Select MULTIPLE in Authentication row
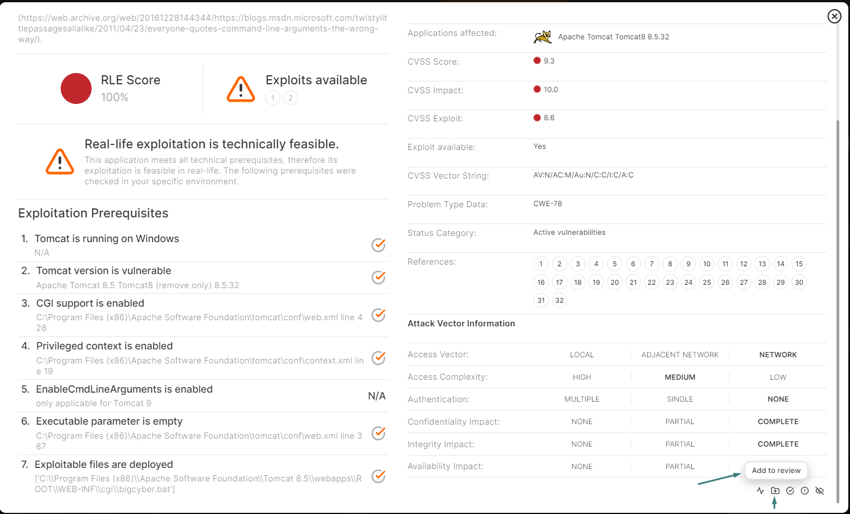 tap(582, 399)
